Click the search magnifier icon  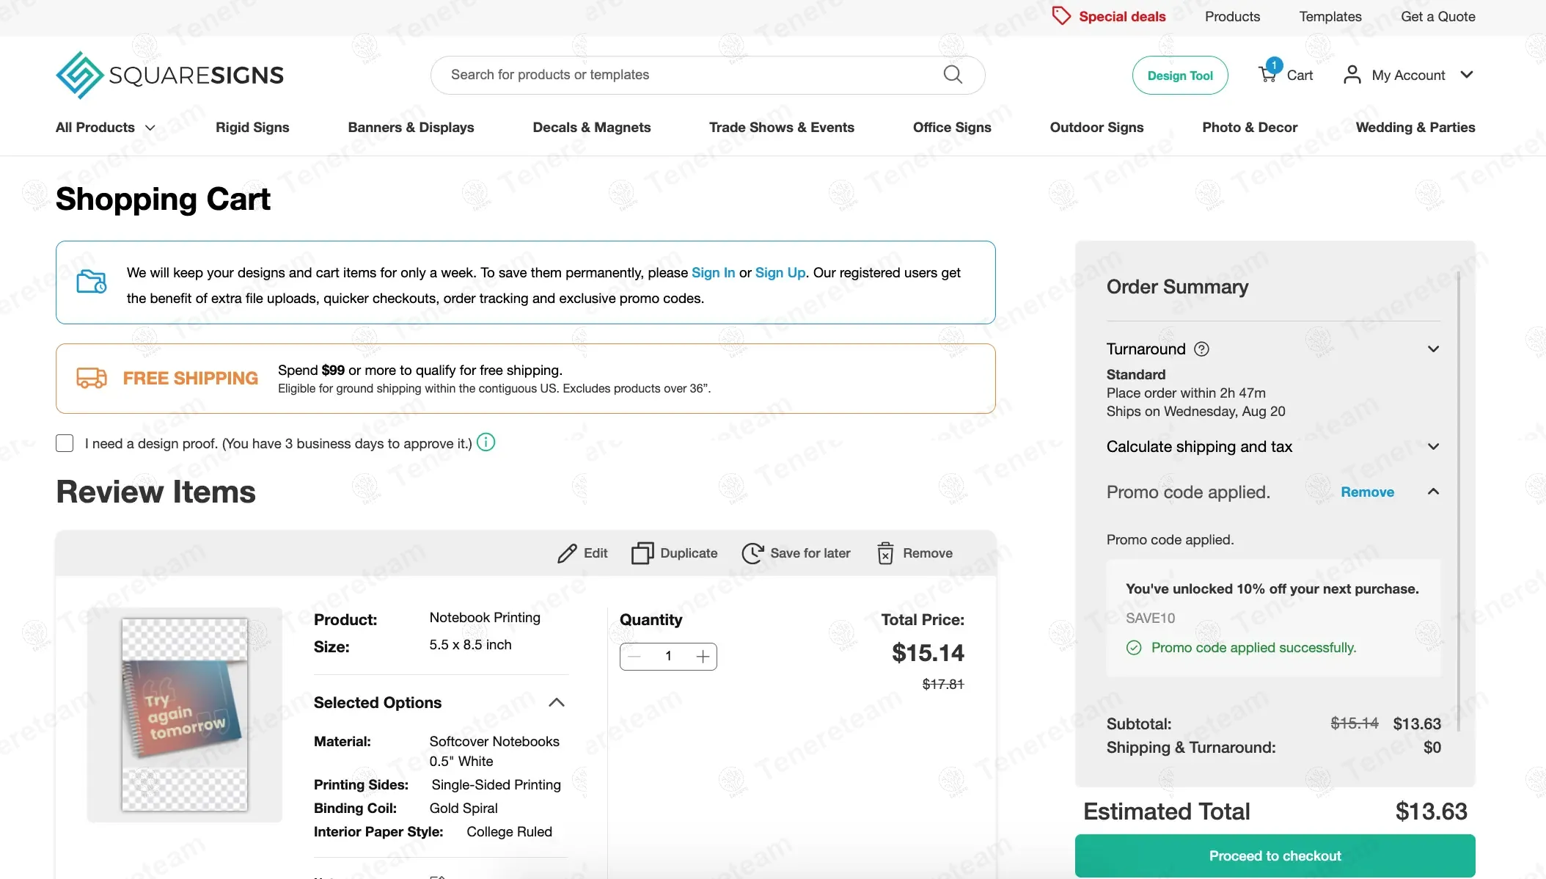coord(953,75)
